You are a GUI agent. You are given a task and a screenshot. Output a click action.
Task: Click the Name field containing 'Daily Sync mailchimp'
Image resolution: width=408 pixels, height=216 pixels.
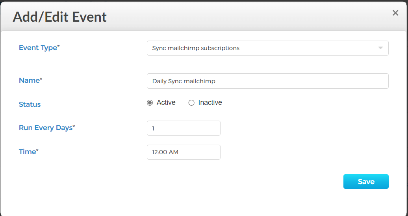click(267, 81)
